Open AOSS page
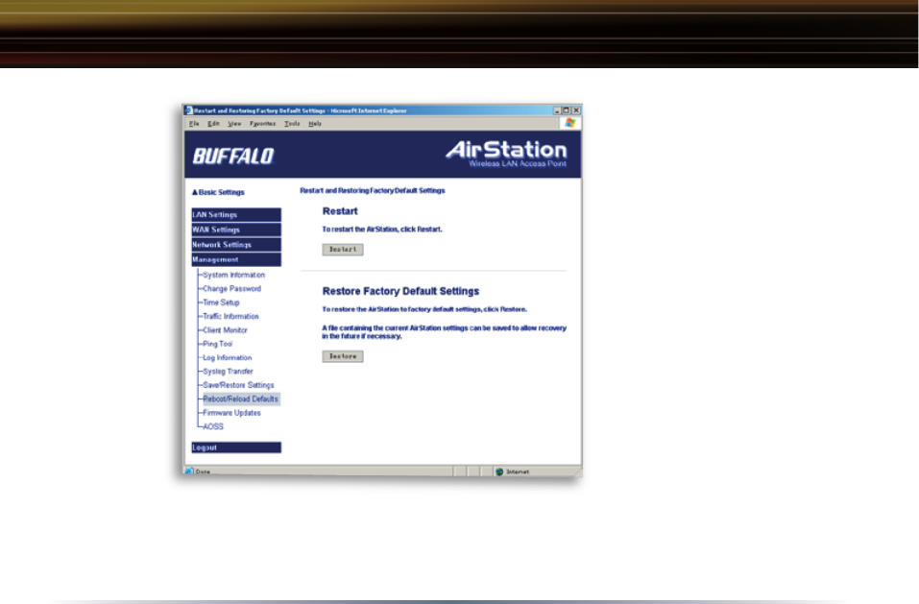This screenshot has height=604, width=919. tap(213, 426)
